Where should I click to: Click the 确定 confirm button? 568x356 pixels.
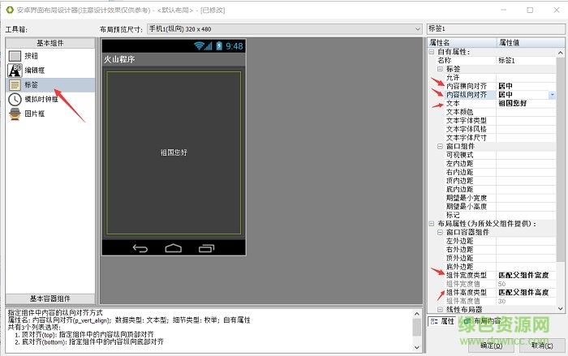[x=492, y=345]
